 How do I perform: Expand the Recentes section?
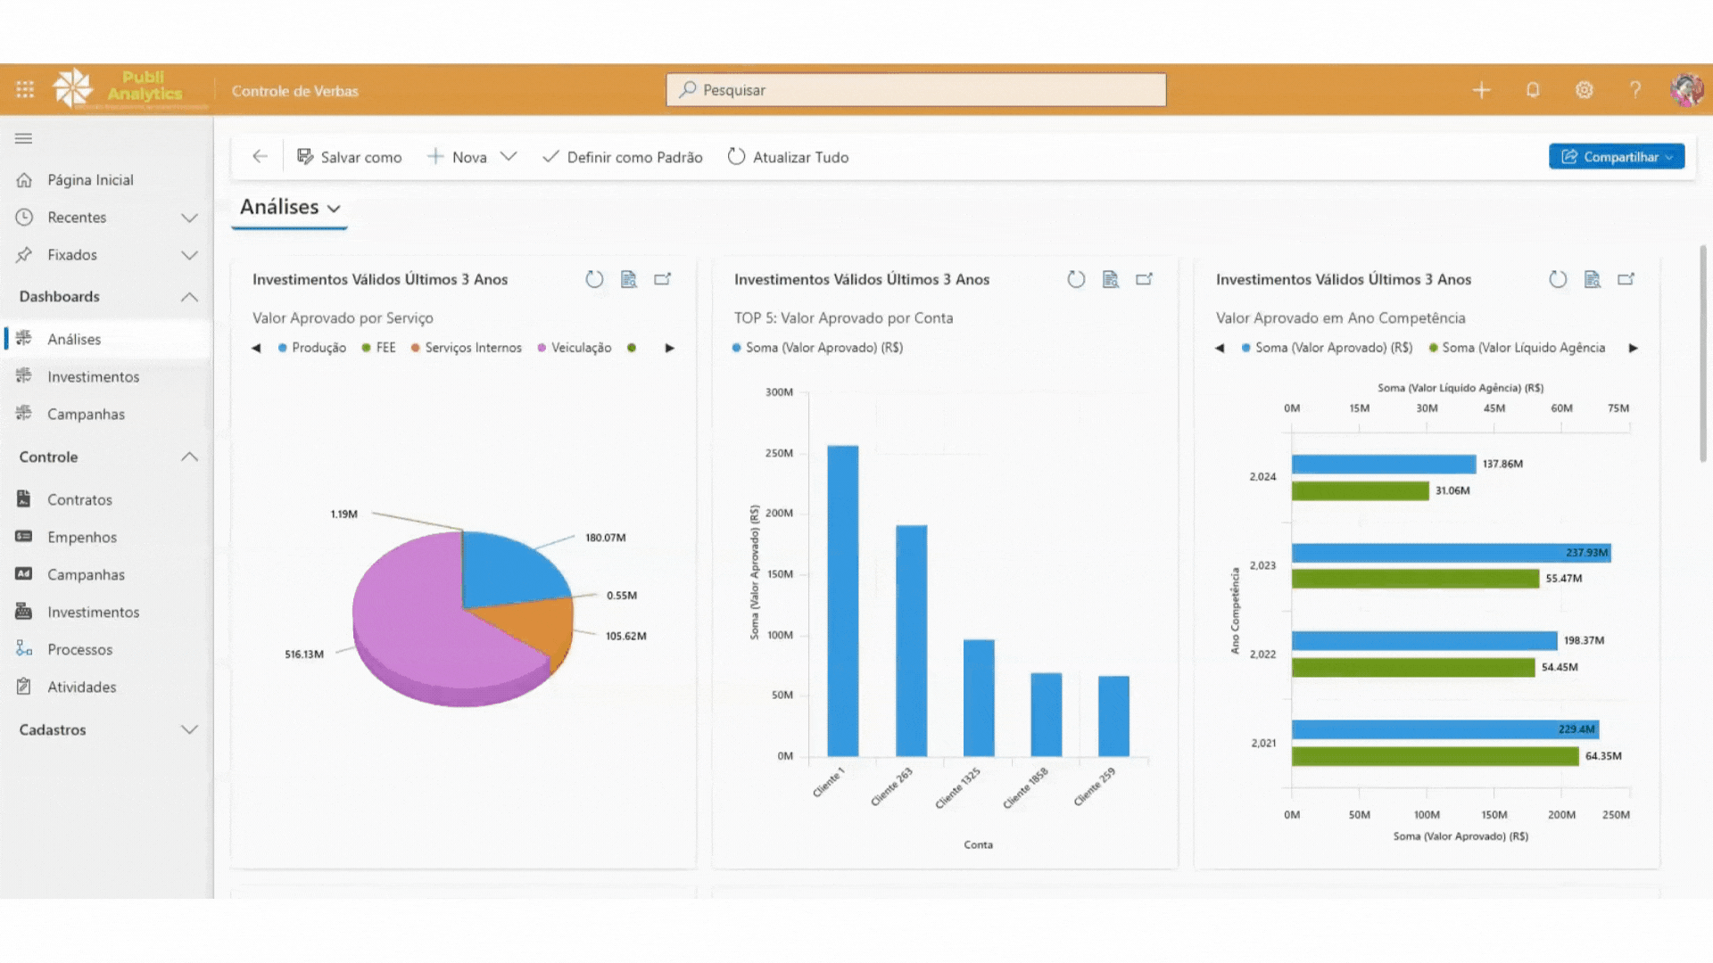coord(189,218)
